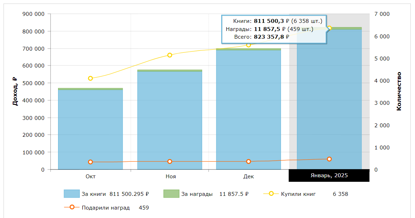Image resolution: width=415 pixels, height=218 pixels.
Task: Click the blue 'За книги' legend swatch
Action: pos(72,194)
